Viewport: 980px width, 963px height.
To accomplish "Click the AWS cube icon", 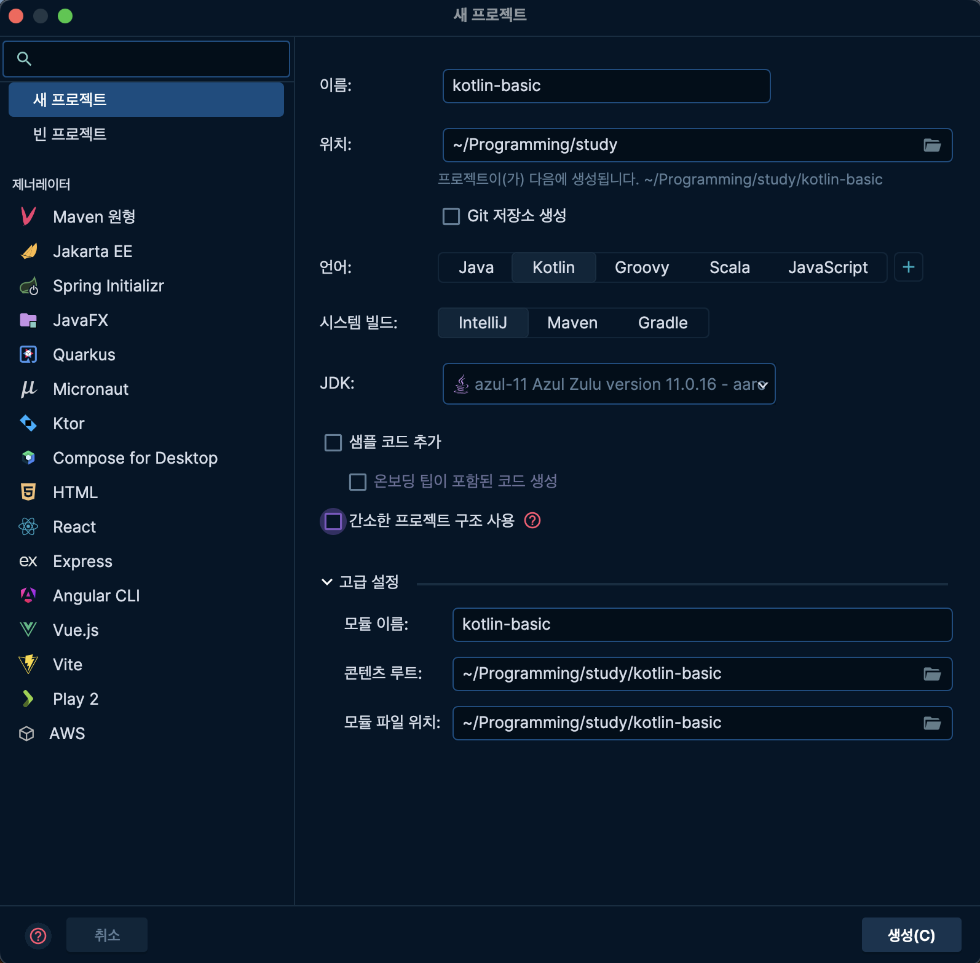I will pyautogui.click(x=26, y=734).
